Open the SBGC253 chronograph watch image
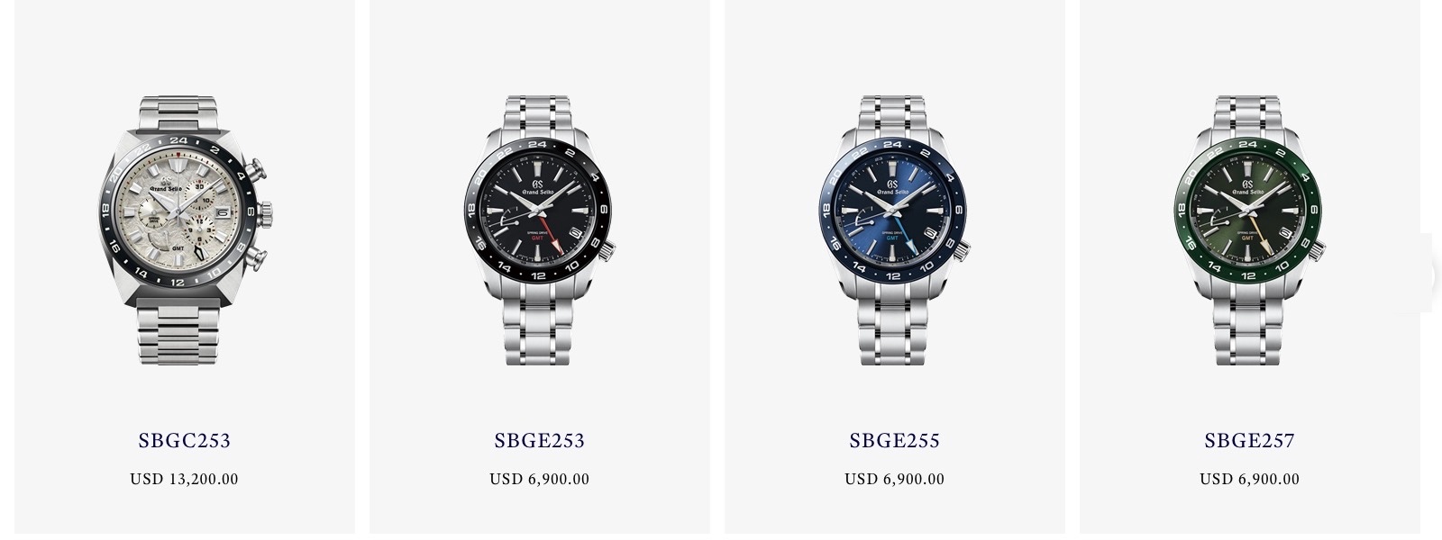The width and height of the screenshot is (1442, 540). coord(185,230)
